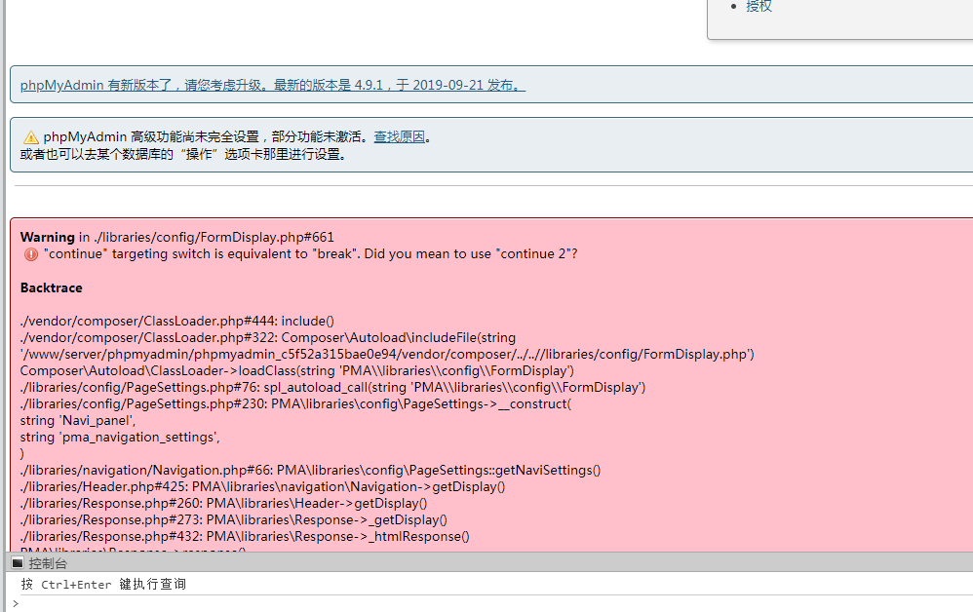
Task: Select the Warning heading in the error box
Action: 47,237
